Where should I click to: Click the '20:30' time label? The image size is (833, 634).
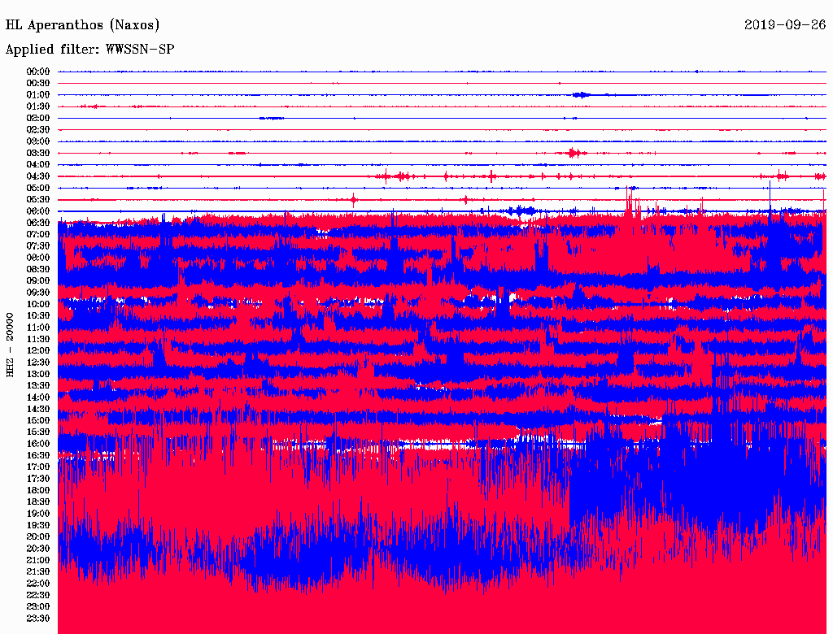pos(38,549)
